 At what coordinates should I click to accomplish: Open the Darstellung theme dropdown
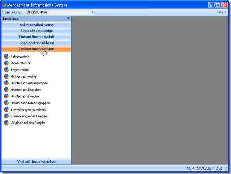click(92, 12)
